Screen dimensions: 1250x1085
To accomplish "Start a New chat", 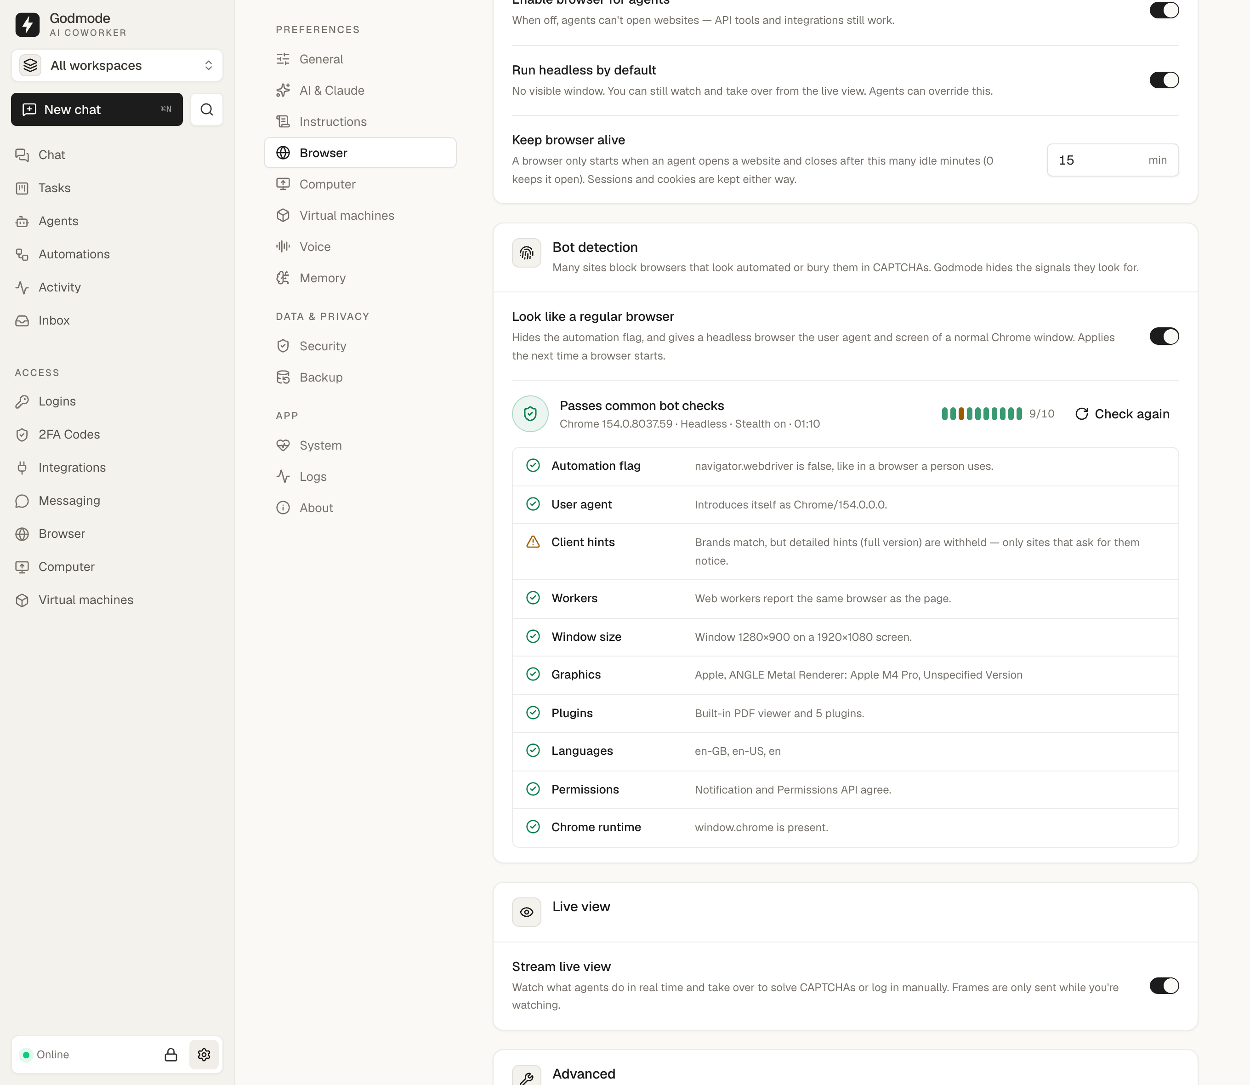I will pyautogui.click(x=97, y=109).
